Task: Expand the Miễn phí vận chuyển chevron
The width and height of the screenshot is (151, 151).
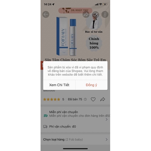Action: (107, 120)
